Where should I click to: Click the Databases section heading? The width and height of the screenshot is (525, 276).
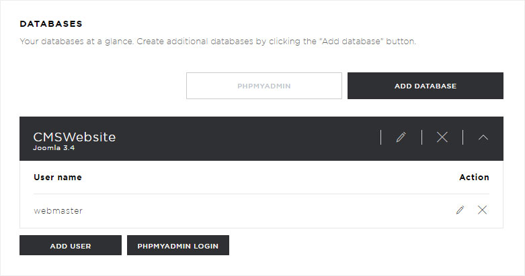51,23
